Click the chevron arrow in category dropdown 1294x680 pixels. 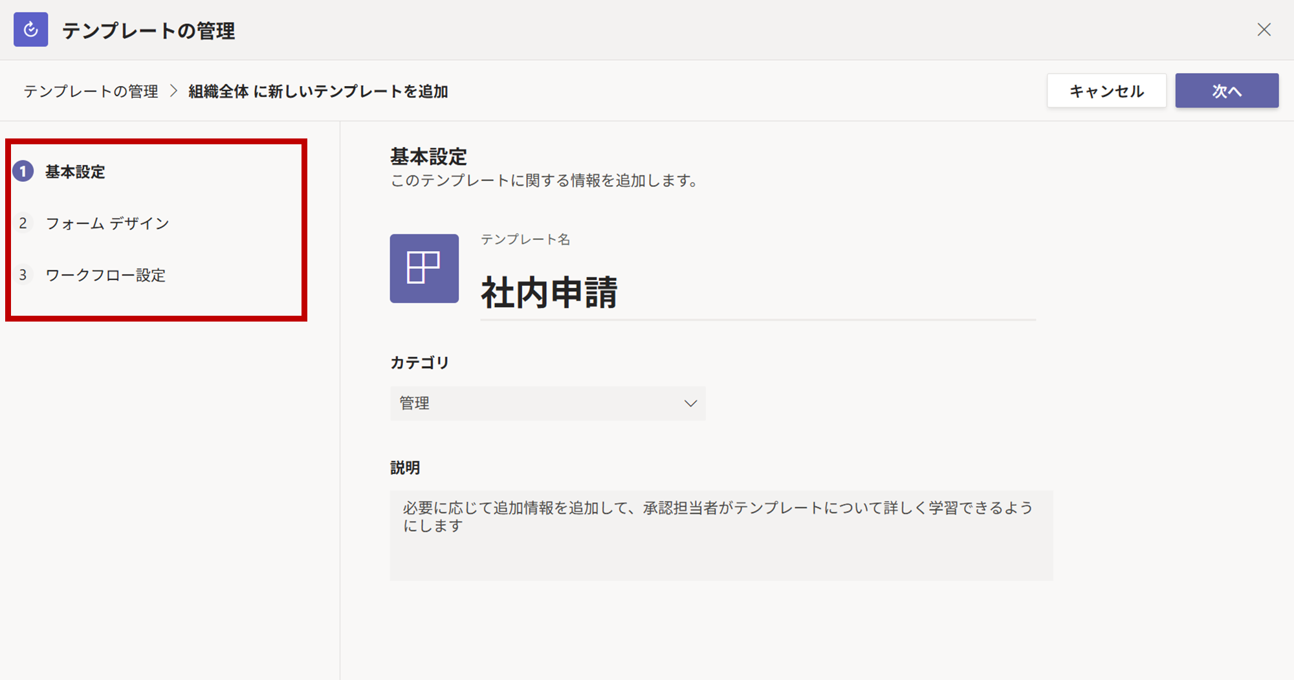point(690,404)
